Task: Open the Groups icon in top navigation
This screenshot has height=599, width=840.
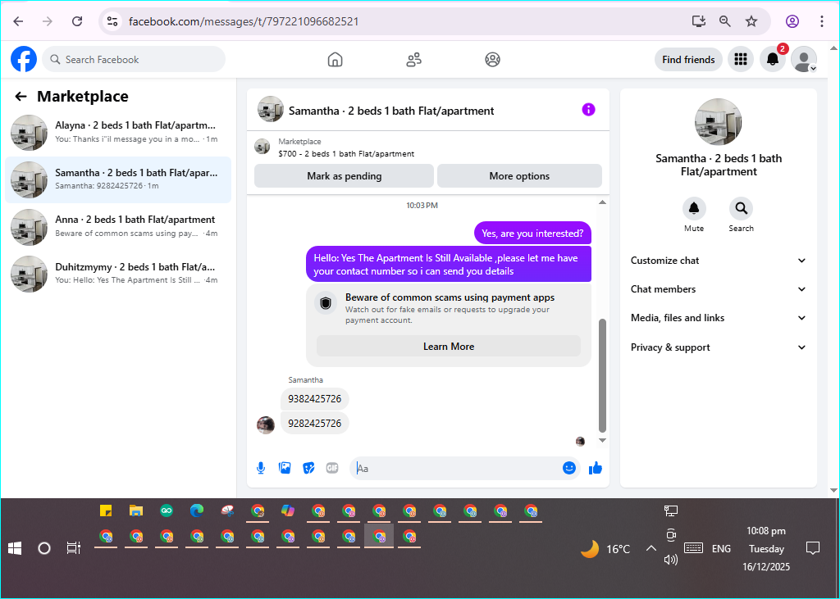Action: coord(492,60)
